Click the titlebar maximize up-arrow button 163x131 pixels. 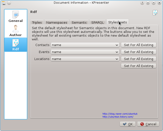point(154,3)
